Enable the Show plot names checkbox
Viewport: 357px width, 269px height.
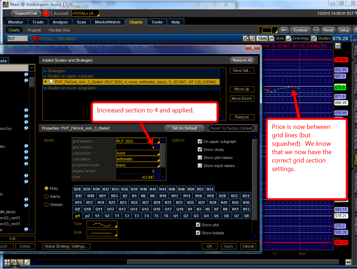click(200, 158)
